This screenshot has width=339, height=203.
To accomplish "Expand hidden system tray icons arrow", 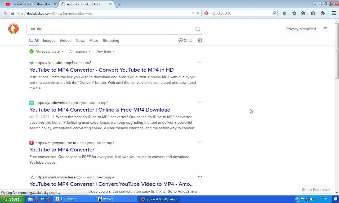I will [297, 199].
